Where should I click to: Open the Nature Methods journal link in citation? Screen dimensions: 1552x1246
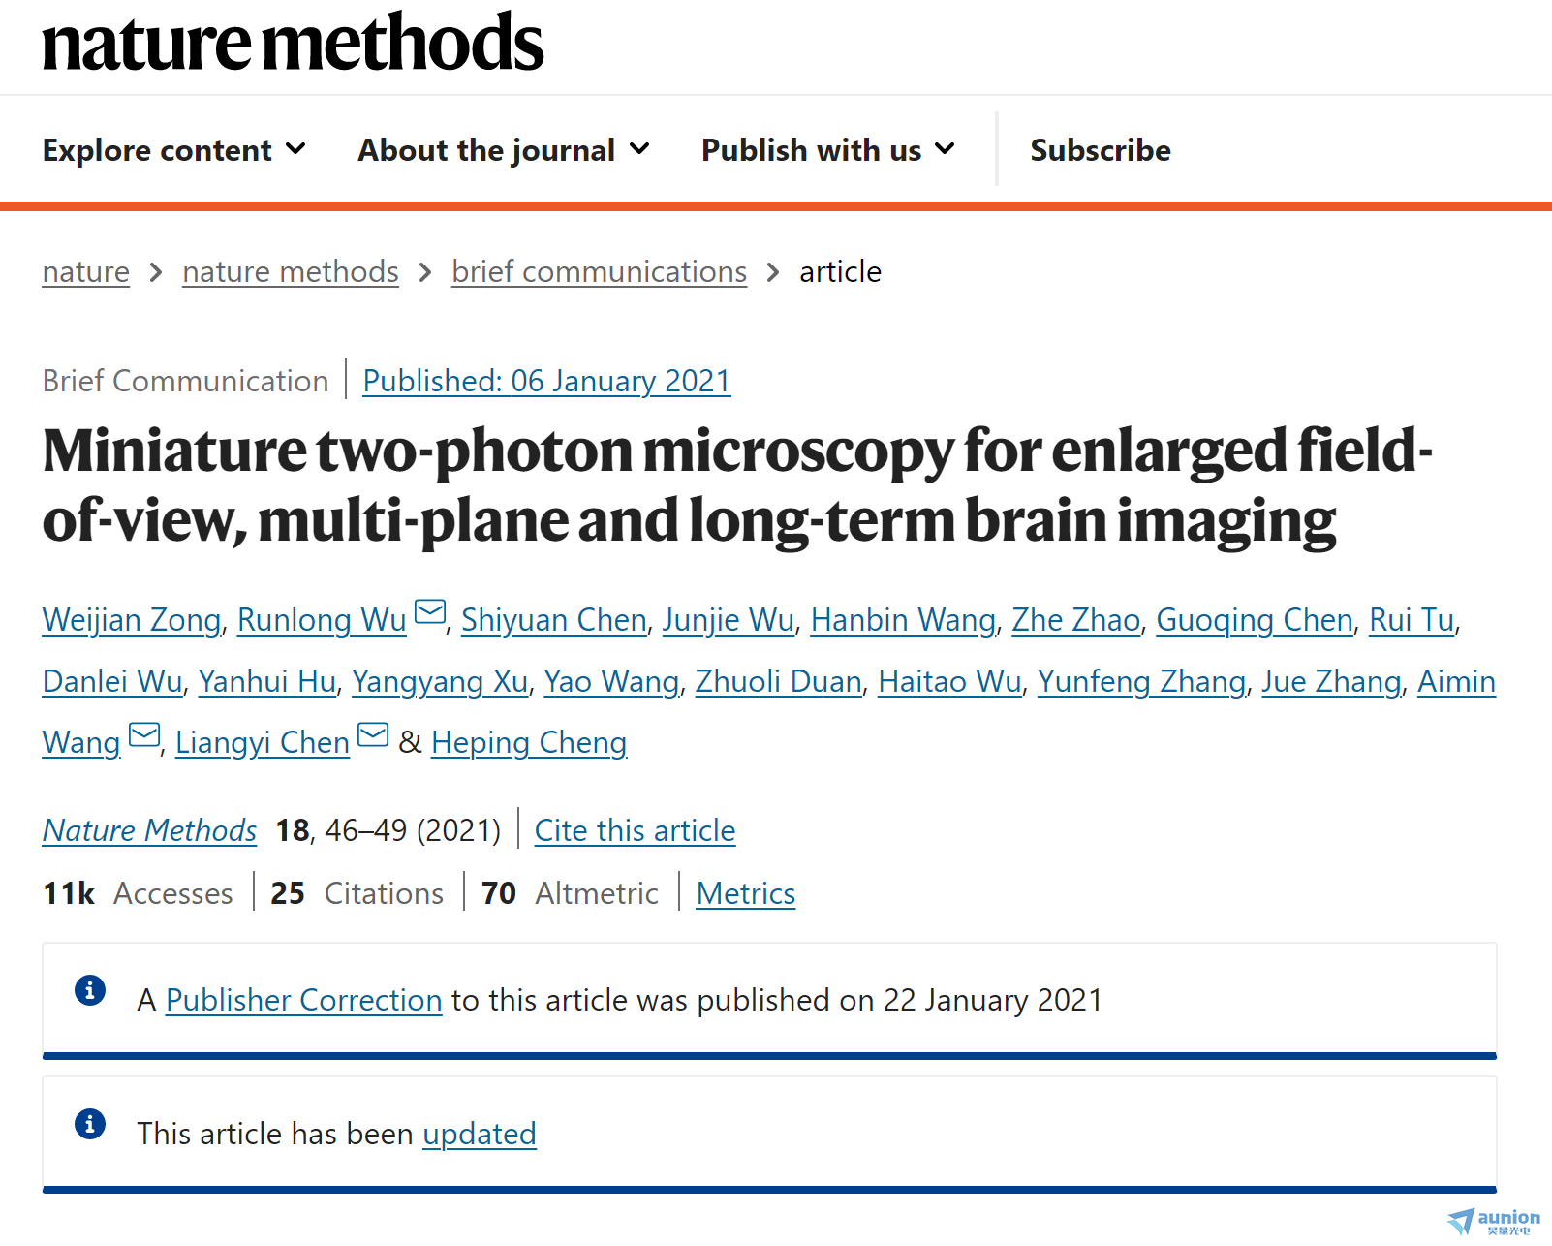[x=150, y=830]
